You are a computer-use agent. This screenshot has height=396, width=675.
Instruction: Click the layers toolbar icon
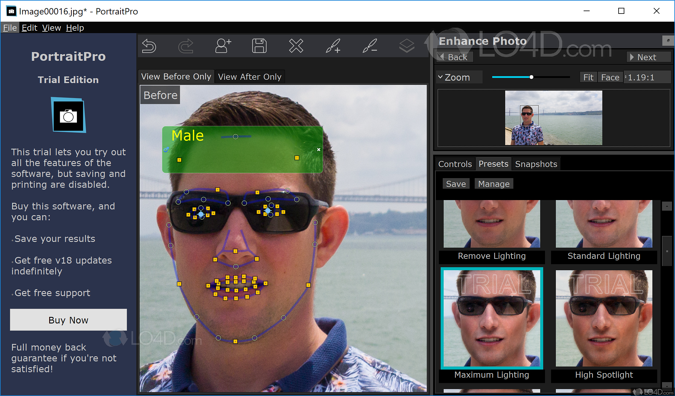(x=407, y=46)
